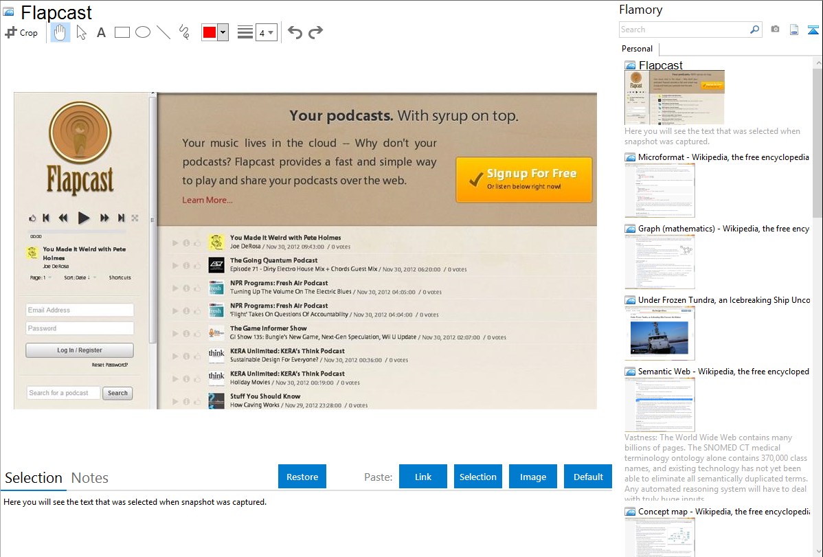This screenshot has height=557, width=823.
Task: Select the rectangle shape tool
Action: [x=122, y=32]
